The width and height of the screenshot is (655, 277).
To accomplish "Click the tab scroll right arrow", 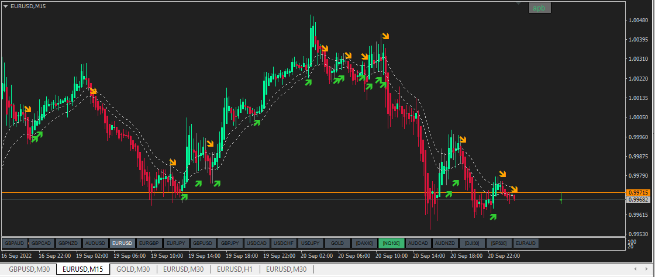I will (647, 269).
